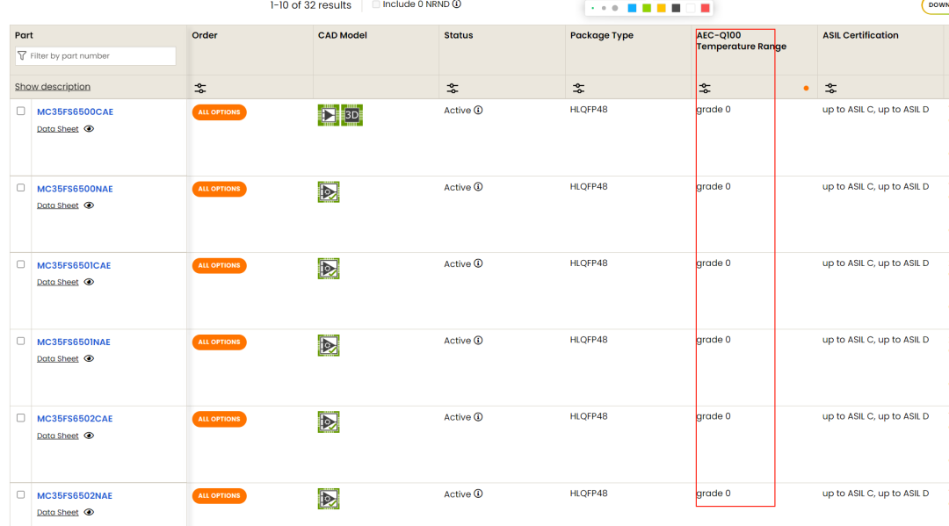
Task: Tick the checkbox for MC35FS6501CAE
Action: pyautogui.click(x=20, y=265)
